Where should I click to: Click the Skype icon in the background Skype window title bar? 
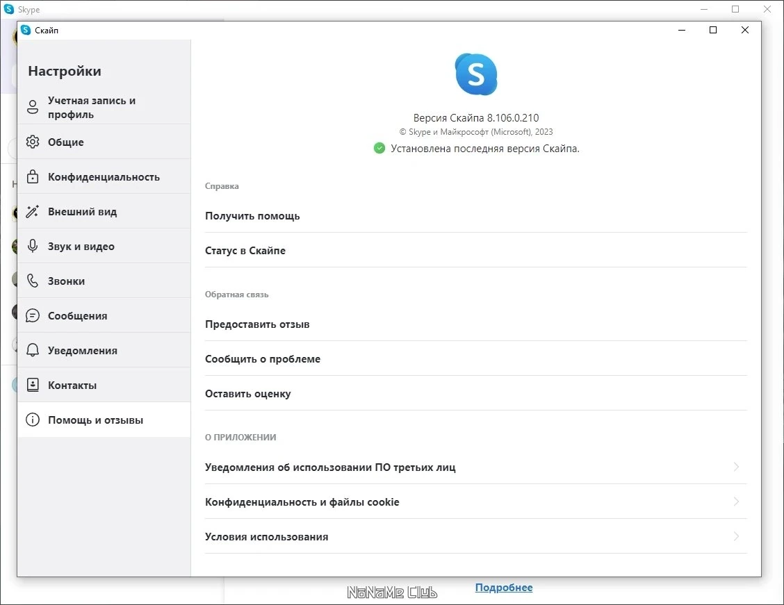9,9
